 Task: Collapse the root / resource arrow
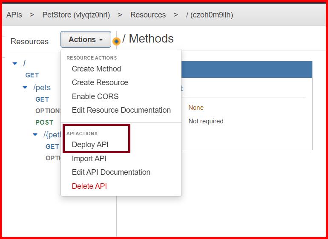(x=15, y=63)
